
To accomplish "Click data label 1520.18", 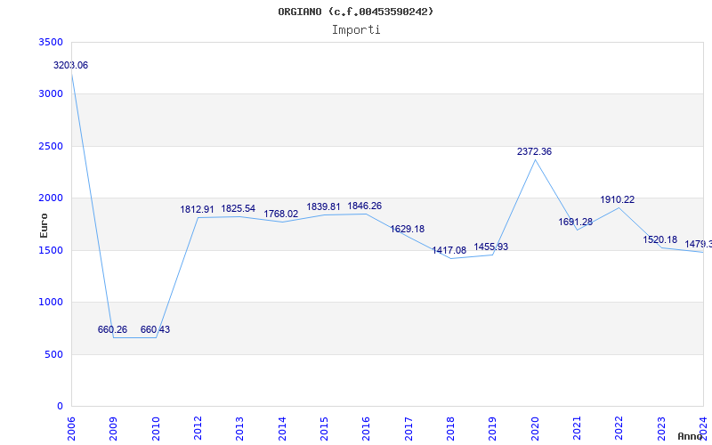I will click(x=659, y=239).
